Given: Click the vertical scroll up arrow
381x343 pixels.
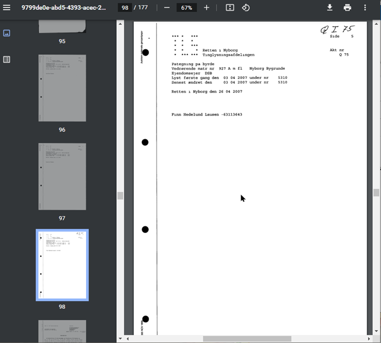Looking at the screenshot, I should 376,23.
